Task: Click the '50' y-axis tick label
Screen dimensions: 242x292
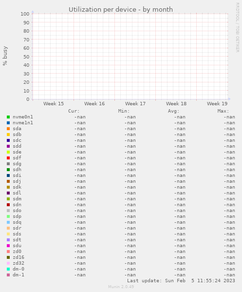Action: coord(26,57)
